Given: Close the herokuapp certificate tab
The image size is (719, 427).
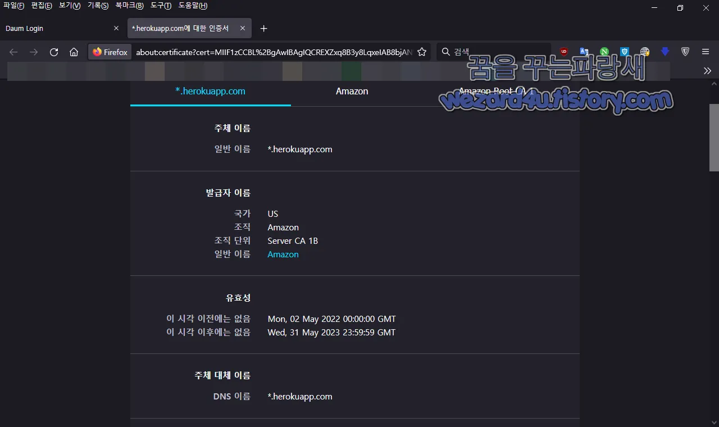Looking at the screenshot, I should click(243, 28).
